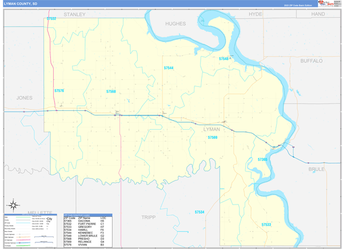Click the JONES county label
Screen dimensions: 343x249
(25, 98)
